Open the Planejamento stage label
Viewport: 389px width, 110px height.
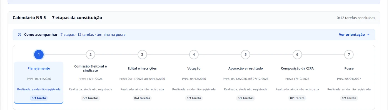coord(39,69)
